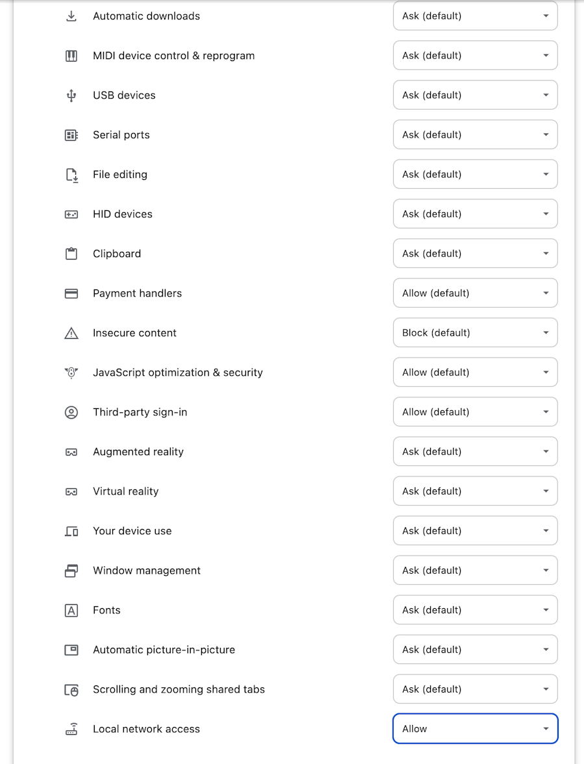584x764 pixels.
Task: Click the HID devices label
Action: coord(123,214)
